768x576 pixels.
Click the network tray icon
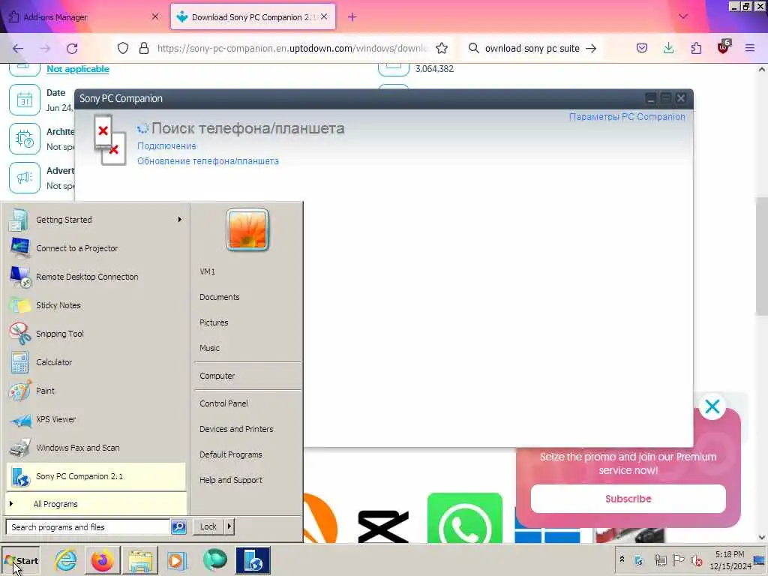pyautogui.click(x=660, y=560)
